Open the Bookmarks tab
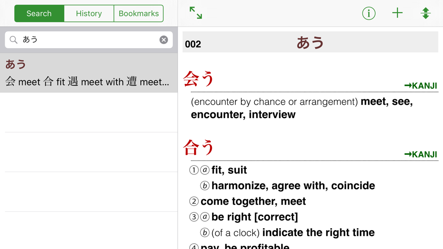443x249 pixels. coord(138,13)
